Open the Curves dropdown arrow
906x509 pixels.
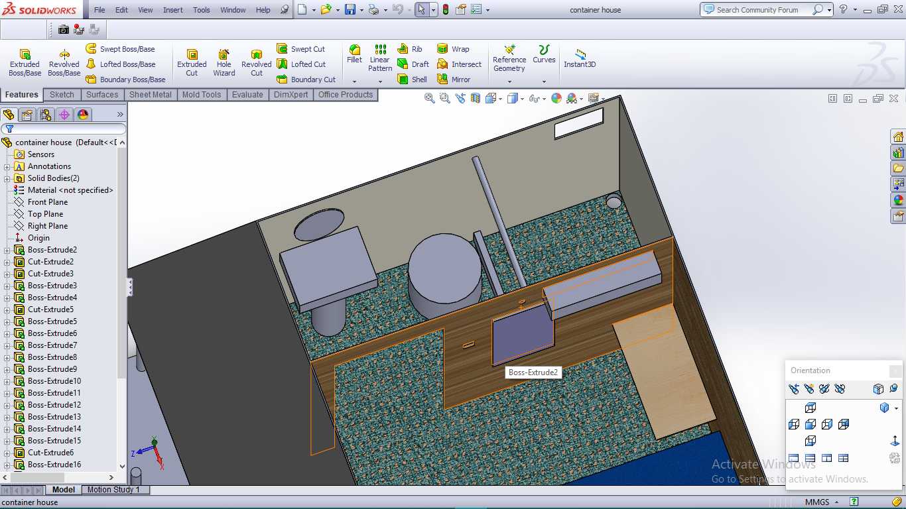click(544, 82)
